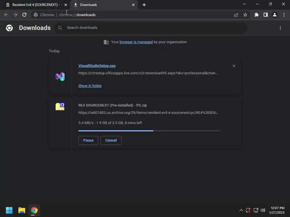The height and width of the screenshot is (217, 290).
Task: Click the Chrome taskbar icon
Action: coord(34,210)
